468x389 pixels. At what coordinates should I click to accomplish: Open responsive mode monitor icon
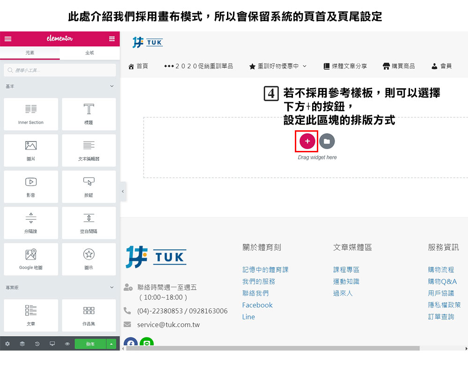click(x=52, y=344)
